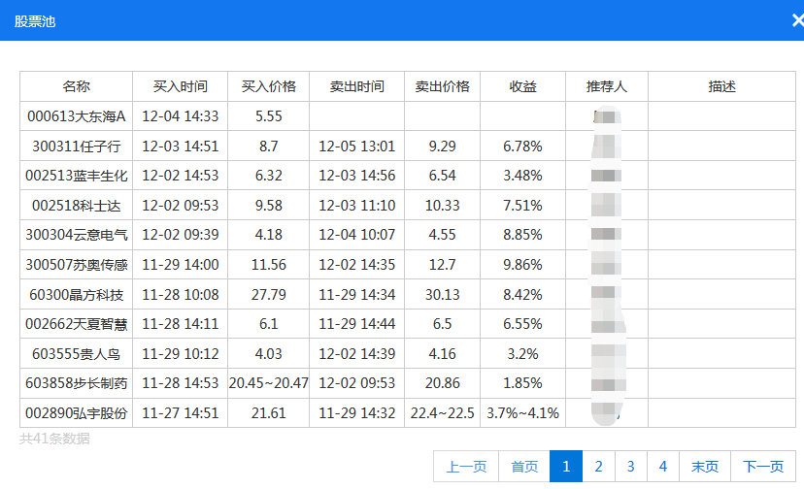Click sell time 11-29 14:44

click(357, 323)
